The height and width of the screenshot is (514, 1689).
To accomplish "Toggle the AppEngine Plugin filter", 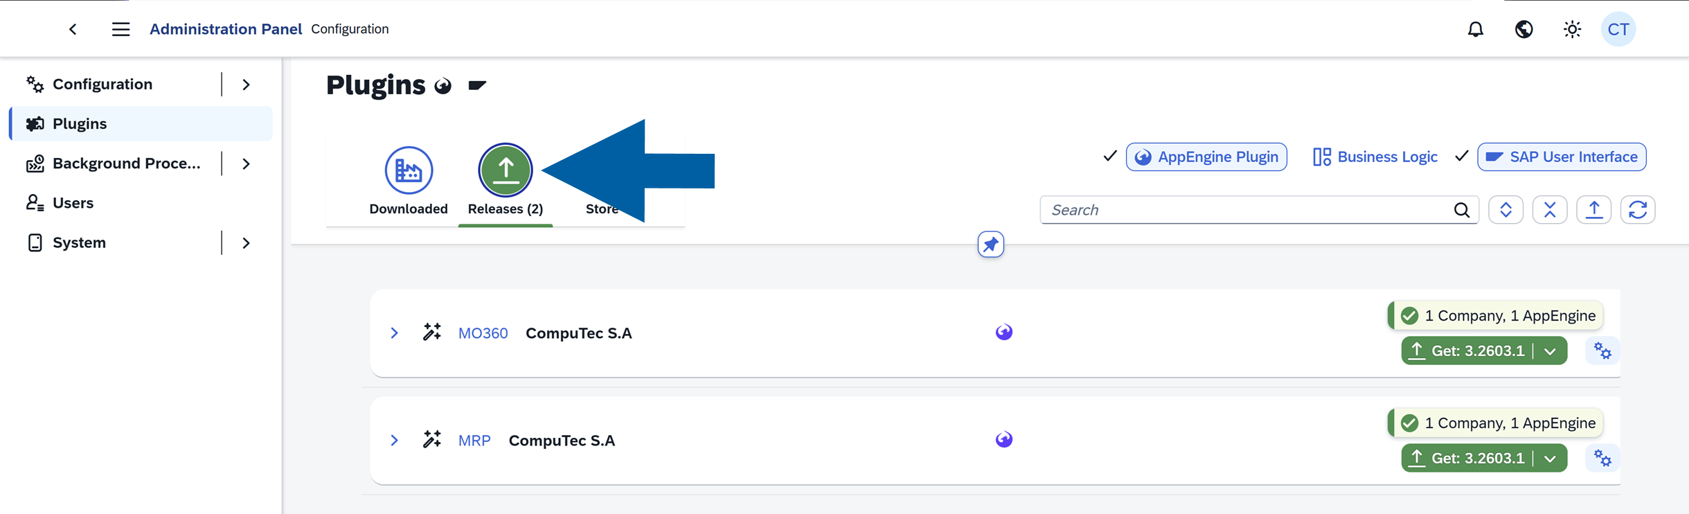I will (x=1206, y=157).
